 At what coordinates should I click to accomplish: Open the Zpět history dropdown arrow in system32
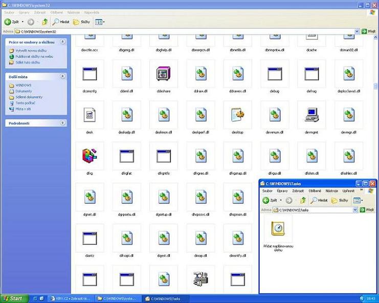[23, 22]
